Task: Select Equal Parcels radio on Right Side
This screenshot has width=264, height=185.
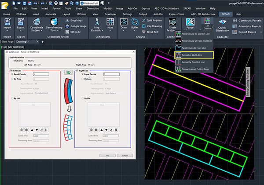Action: (83, 74)
